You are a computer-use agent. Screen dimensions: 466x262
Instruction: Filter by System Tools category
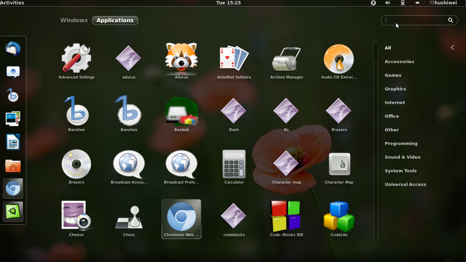[x=401, y=171]
